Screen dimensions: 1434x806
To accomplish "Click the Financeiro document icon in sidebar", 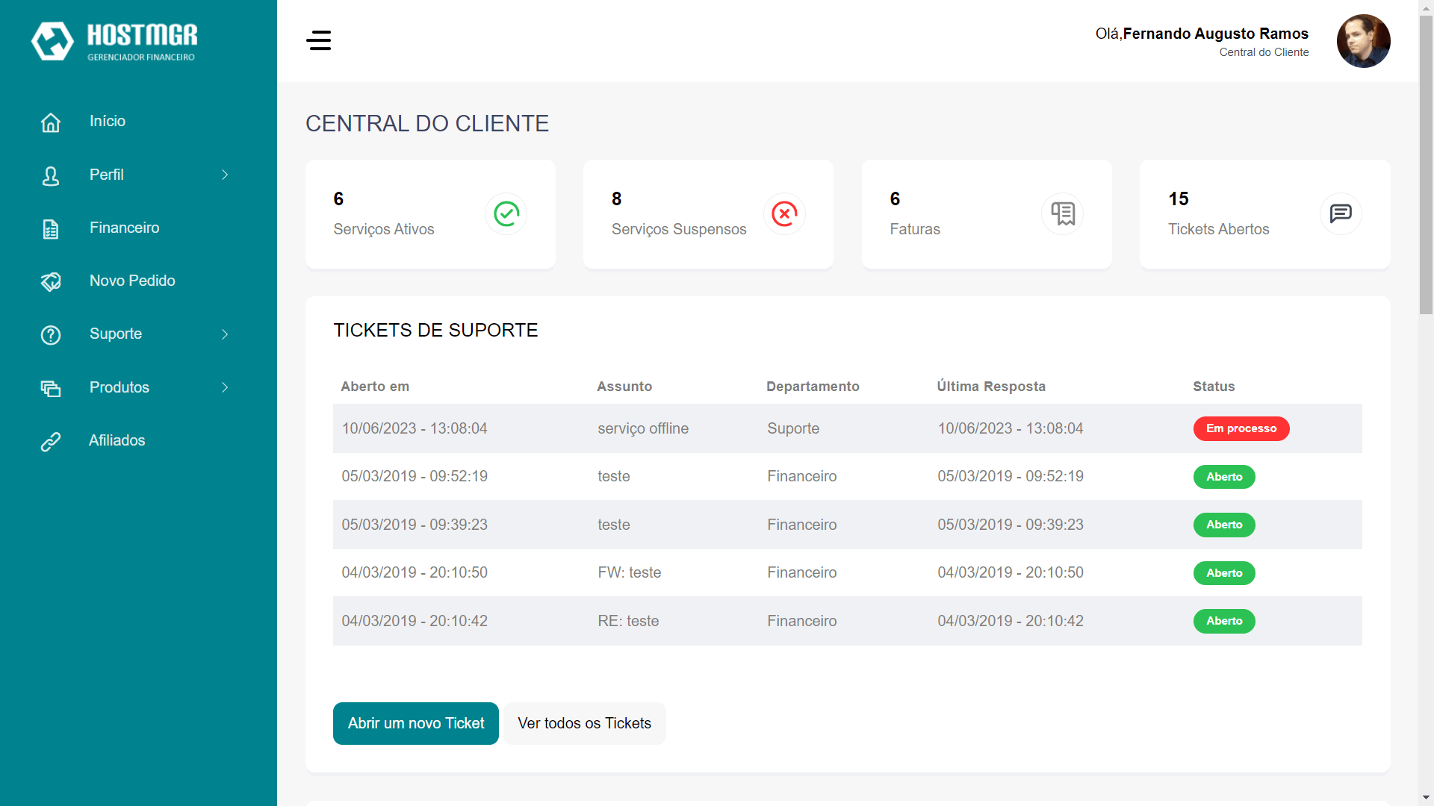I will point(51,228).
